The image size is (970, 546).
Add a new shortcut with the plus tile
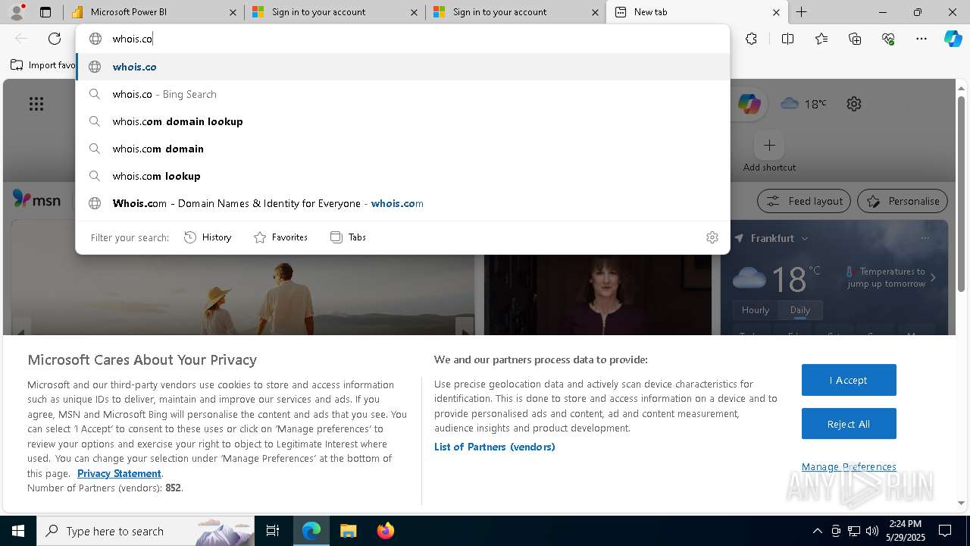tap(769, 145)
